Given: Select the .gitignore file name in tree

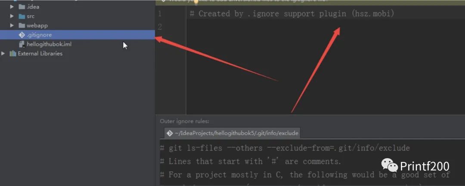Looking at the screenshot, I should (39, 35).
